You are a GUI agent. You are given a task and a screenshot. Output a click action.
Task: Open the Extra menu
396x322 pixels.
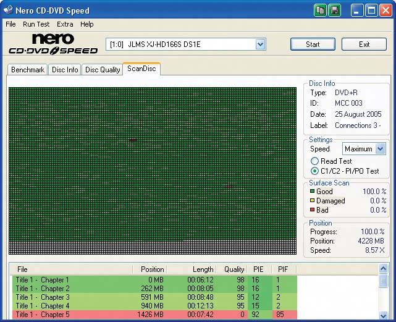click(65, 24)
